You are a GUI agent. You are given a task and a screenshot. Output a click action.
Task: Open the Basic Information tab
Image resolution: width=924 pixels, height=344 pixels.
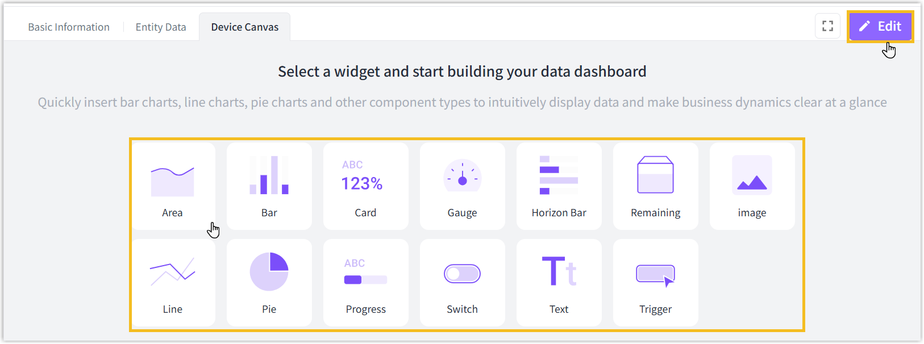point(69,27)
